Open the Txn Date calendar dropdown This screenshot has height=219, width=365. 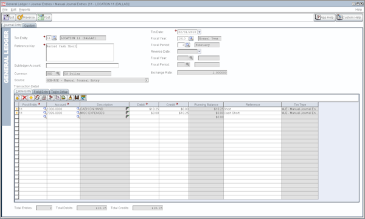pyautogui.click(x=200, y=32)
